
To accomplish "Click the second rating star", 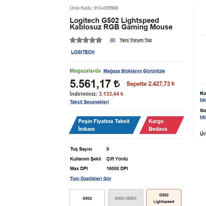I will [x=79, y=40].
